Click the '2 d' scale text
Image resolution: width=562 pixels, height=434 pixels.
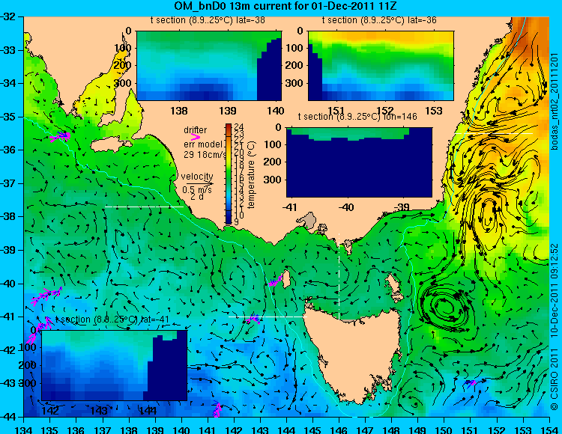pyautogui.click(x=197, y=197)
